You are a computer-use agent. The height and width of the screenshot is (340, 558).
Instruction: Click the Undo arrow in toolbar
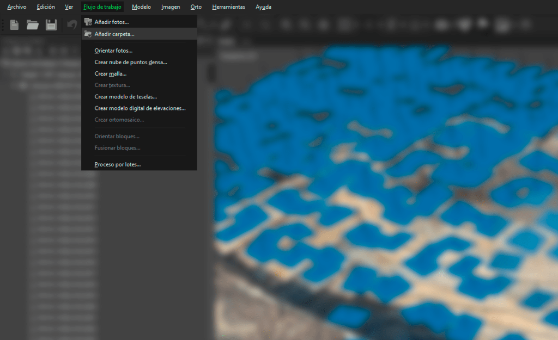coord(71,25)
